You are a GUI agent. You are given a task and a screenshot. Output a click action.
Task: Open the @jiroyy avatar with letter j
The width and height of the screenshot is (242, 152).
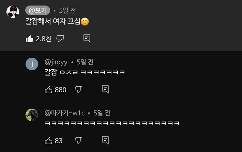32,64
